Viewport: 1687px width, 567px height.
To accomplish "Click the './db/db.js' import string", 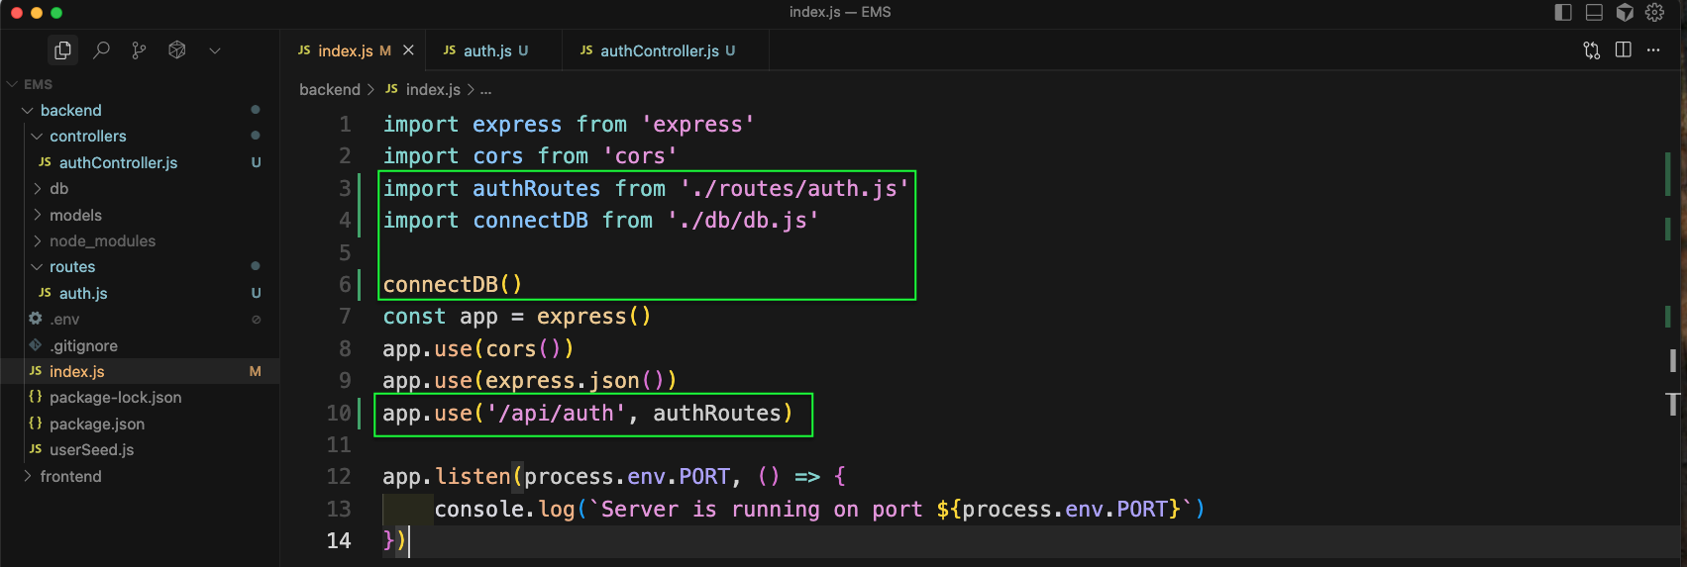I will tap(743, 220).
